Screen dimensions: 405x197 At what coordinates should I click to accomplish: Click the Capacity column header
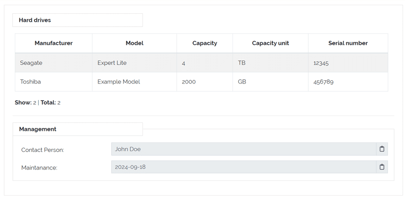[204, 43]
